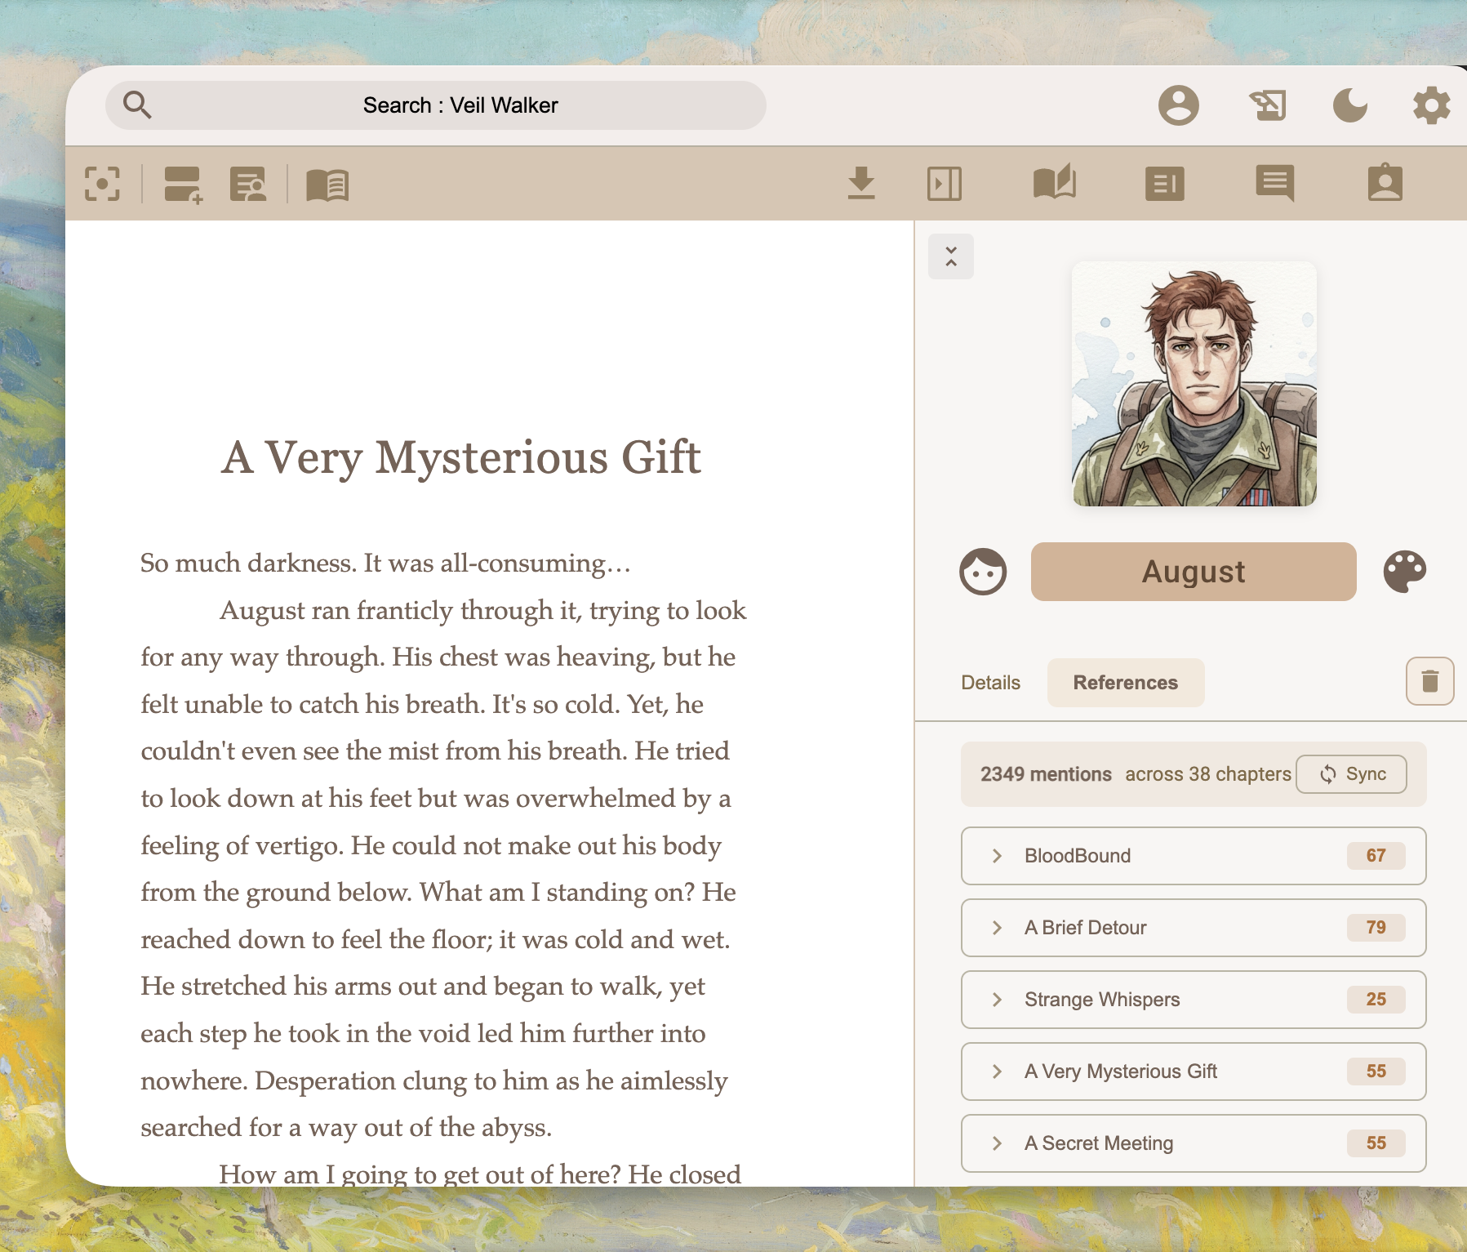Switch to the References tab

click(1125, 682)
